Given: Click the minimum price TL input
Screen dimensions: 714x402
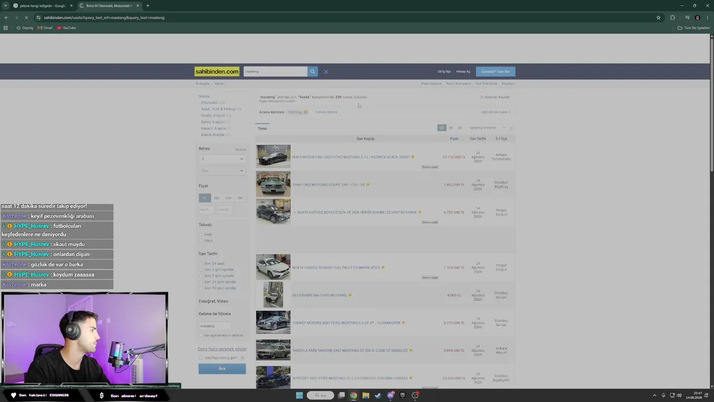Looking at the screenshot, I should pos(206,210).
